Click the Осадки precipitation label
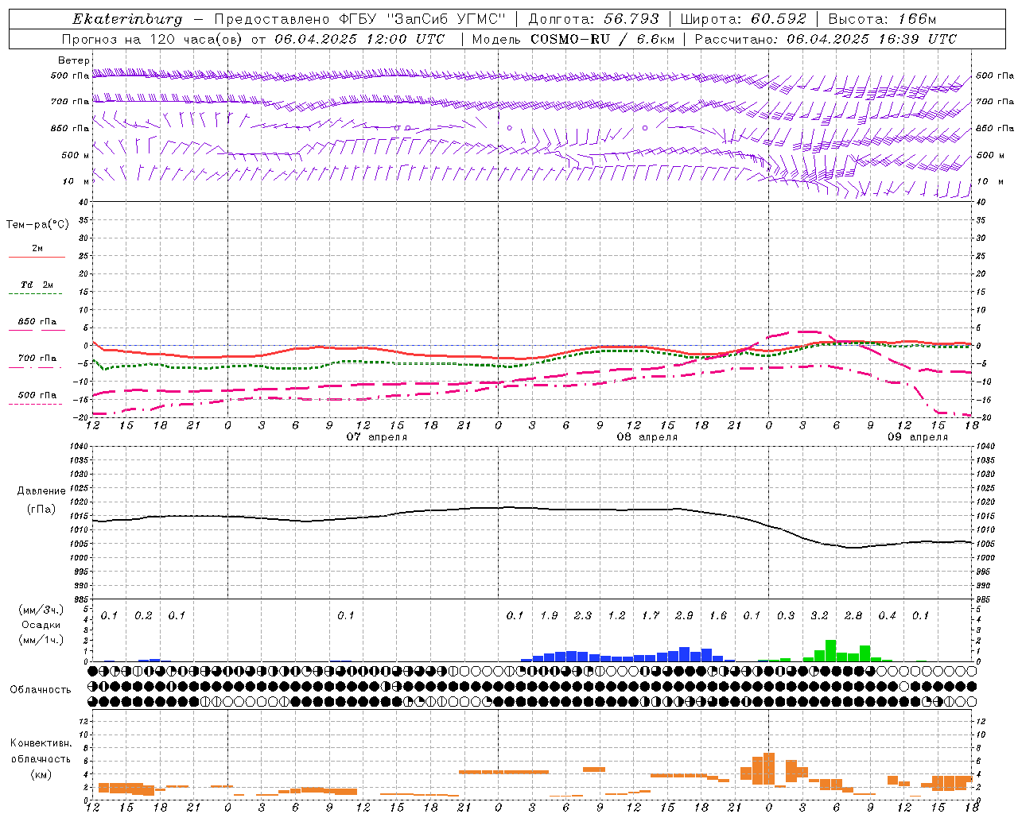Screen dimensions: 1018x814 [x=41, y=625]
